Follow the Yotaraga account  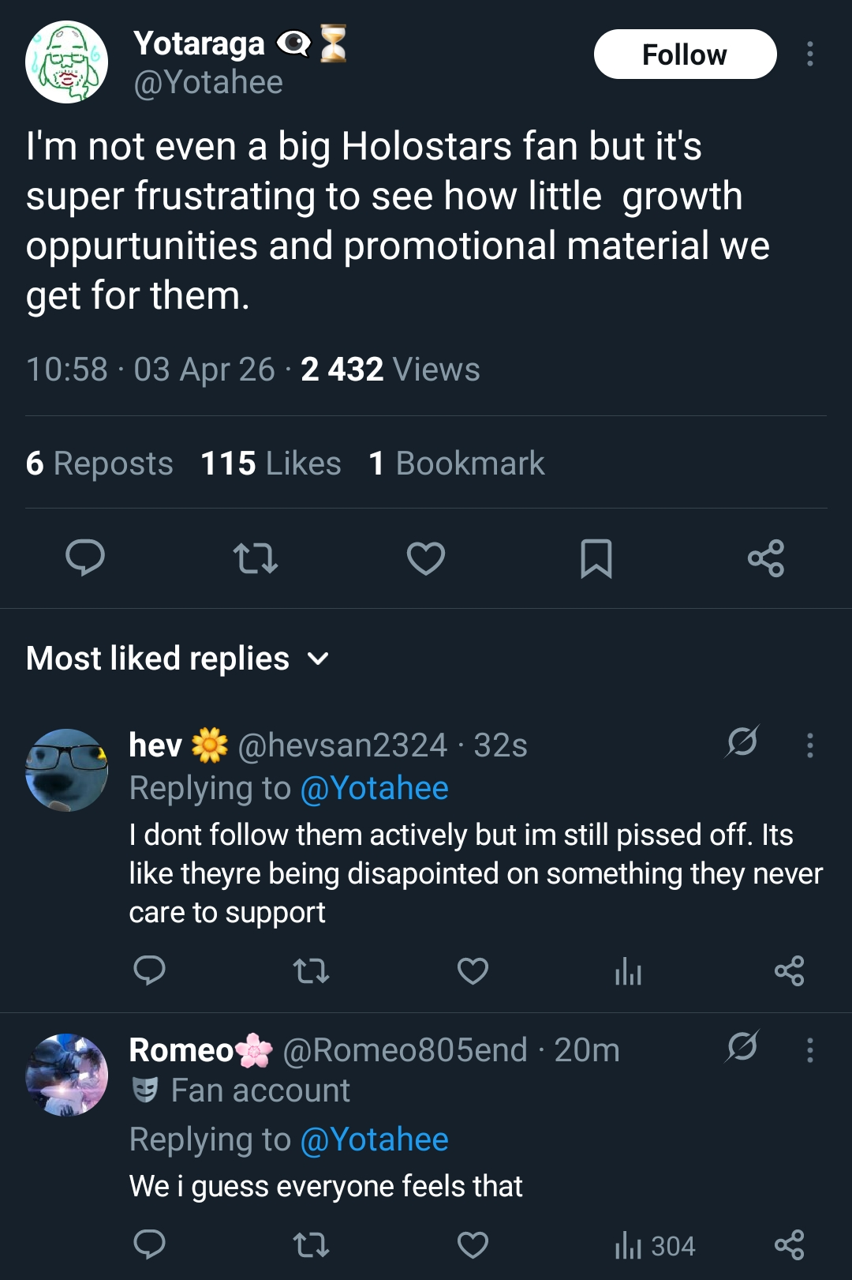click(685, 54)
